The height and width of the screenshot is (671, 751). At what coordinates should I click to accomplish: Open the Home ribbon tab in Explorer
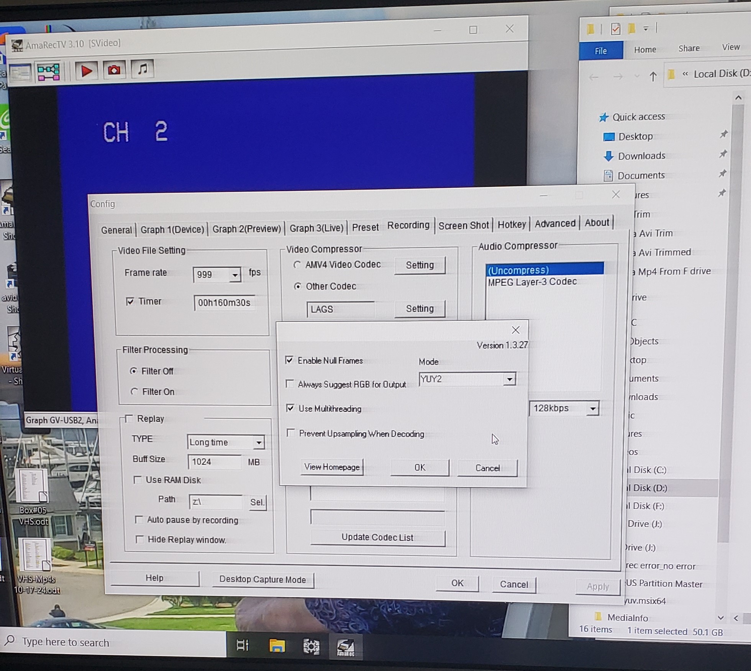coord(645,49)
